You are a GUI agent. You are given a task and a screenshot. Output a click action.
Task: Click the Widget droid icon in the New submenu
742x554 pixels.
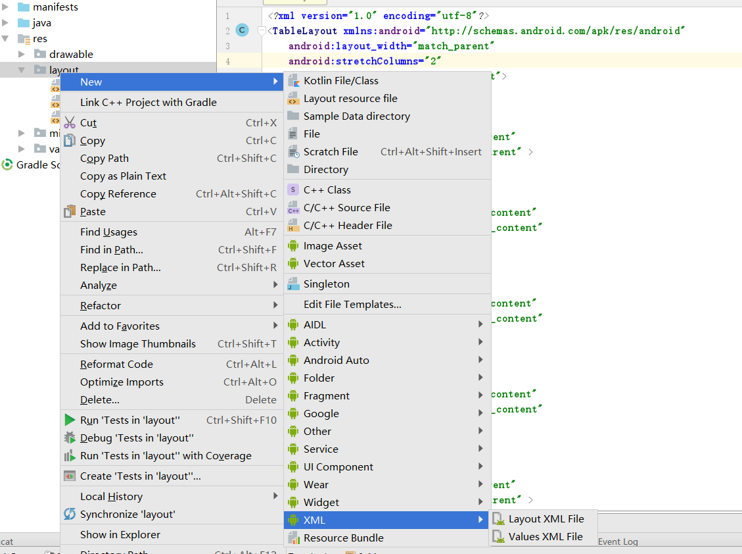tap(292, 502)
